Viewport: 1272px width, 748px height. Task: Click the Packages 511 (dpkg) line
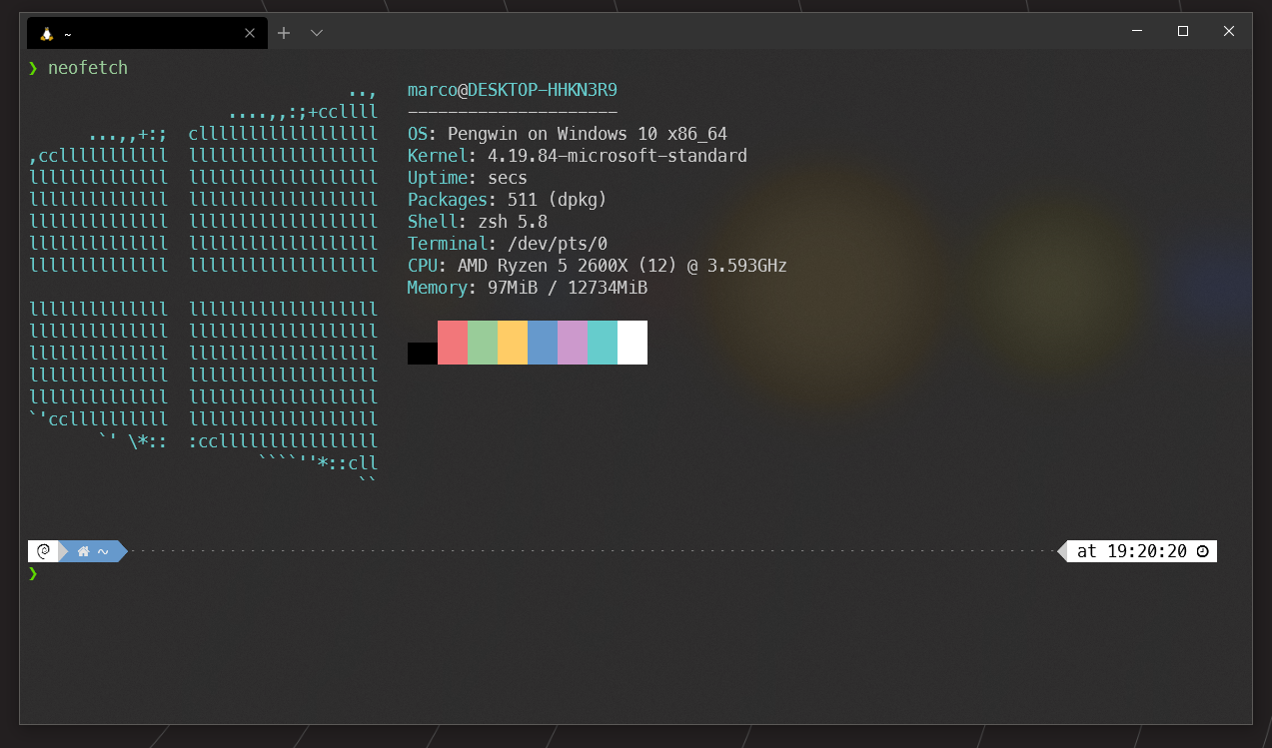click(508, 200)
